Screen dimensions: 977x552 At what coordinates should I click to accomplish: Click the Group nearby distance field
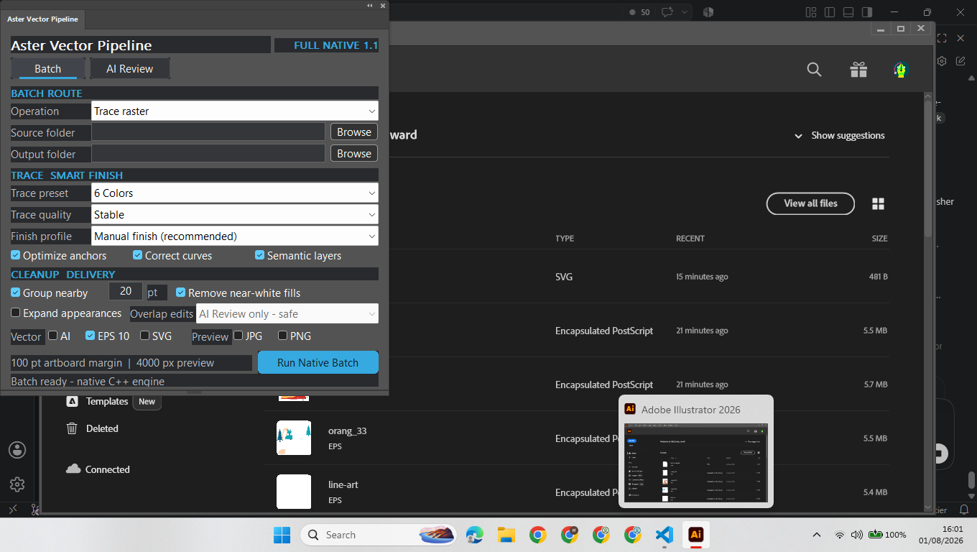[126, 291]
